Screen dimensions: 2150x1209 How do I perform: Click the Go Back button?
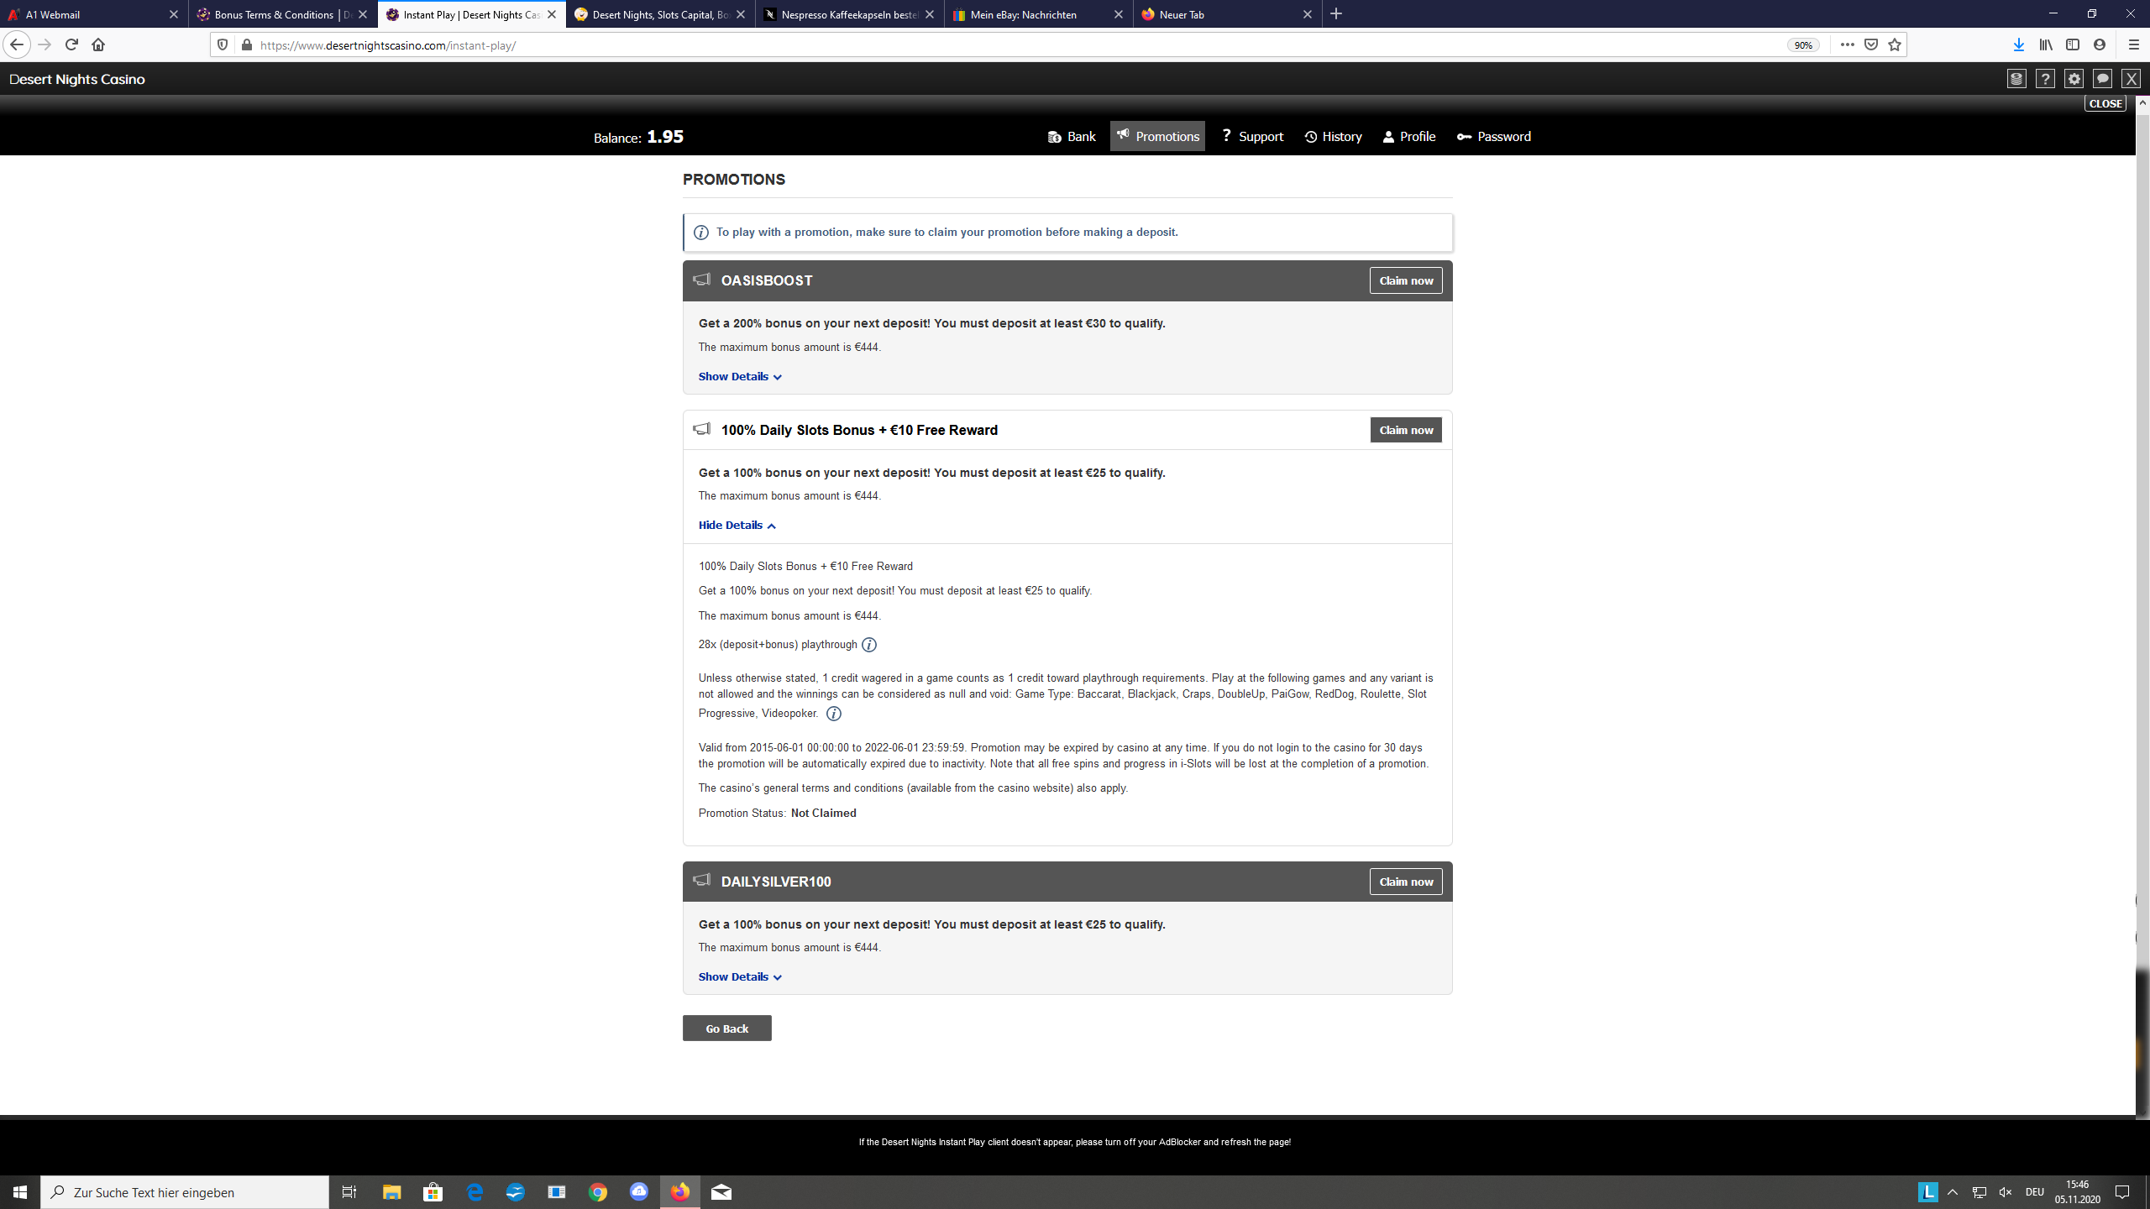click(726, 1028)
